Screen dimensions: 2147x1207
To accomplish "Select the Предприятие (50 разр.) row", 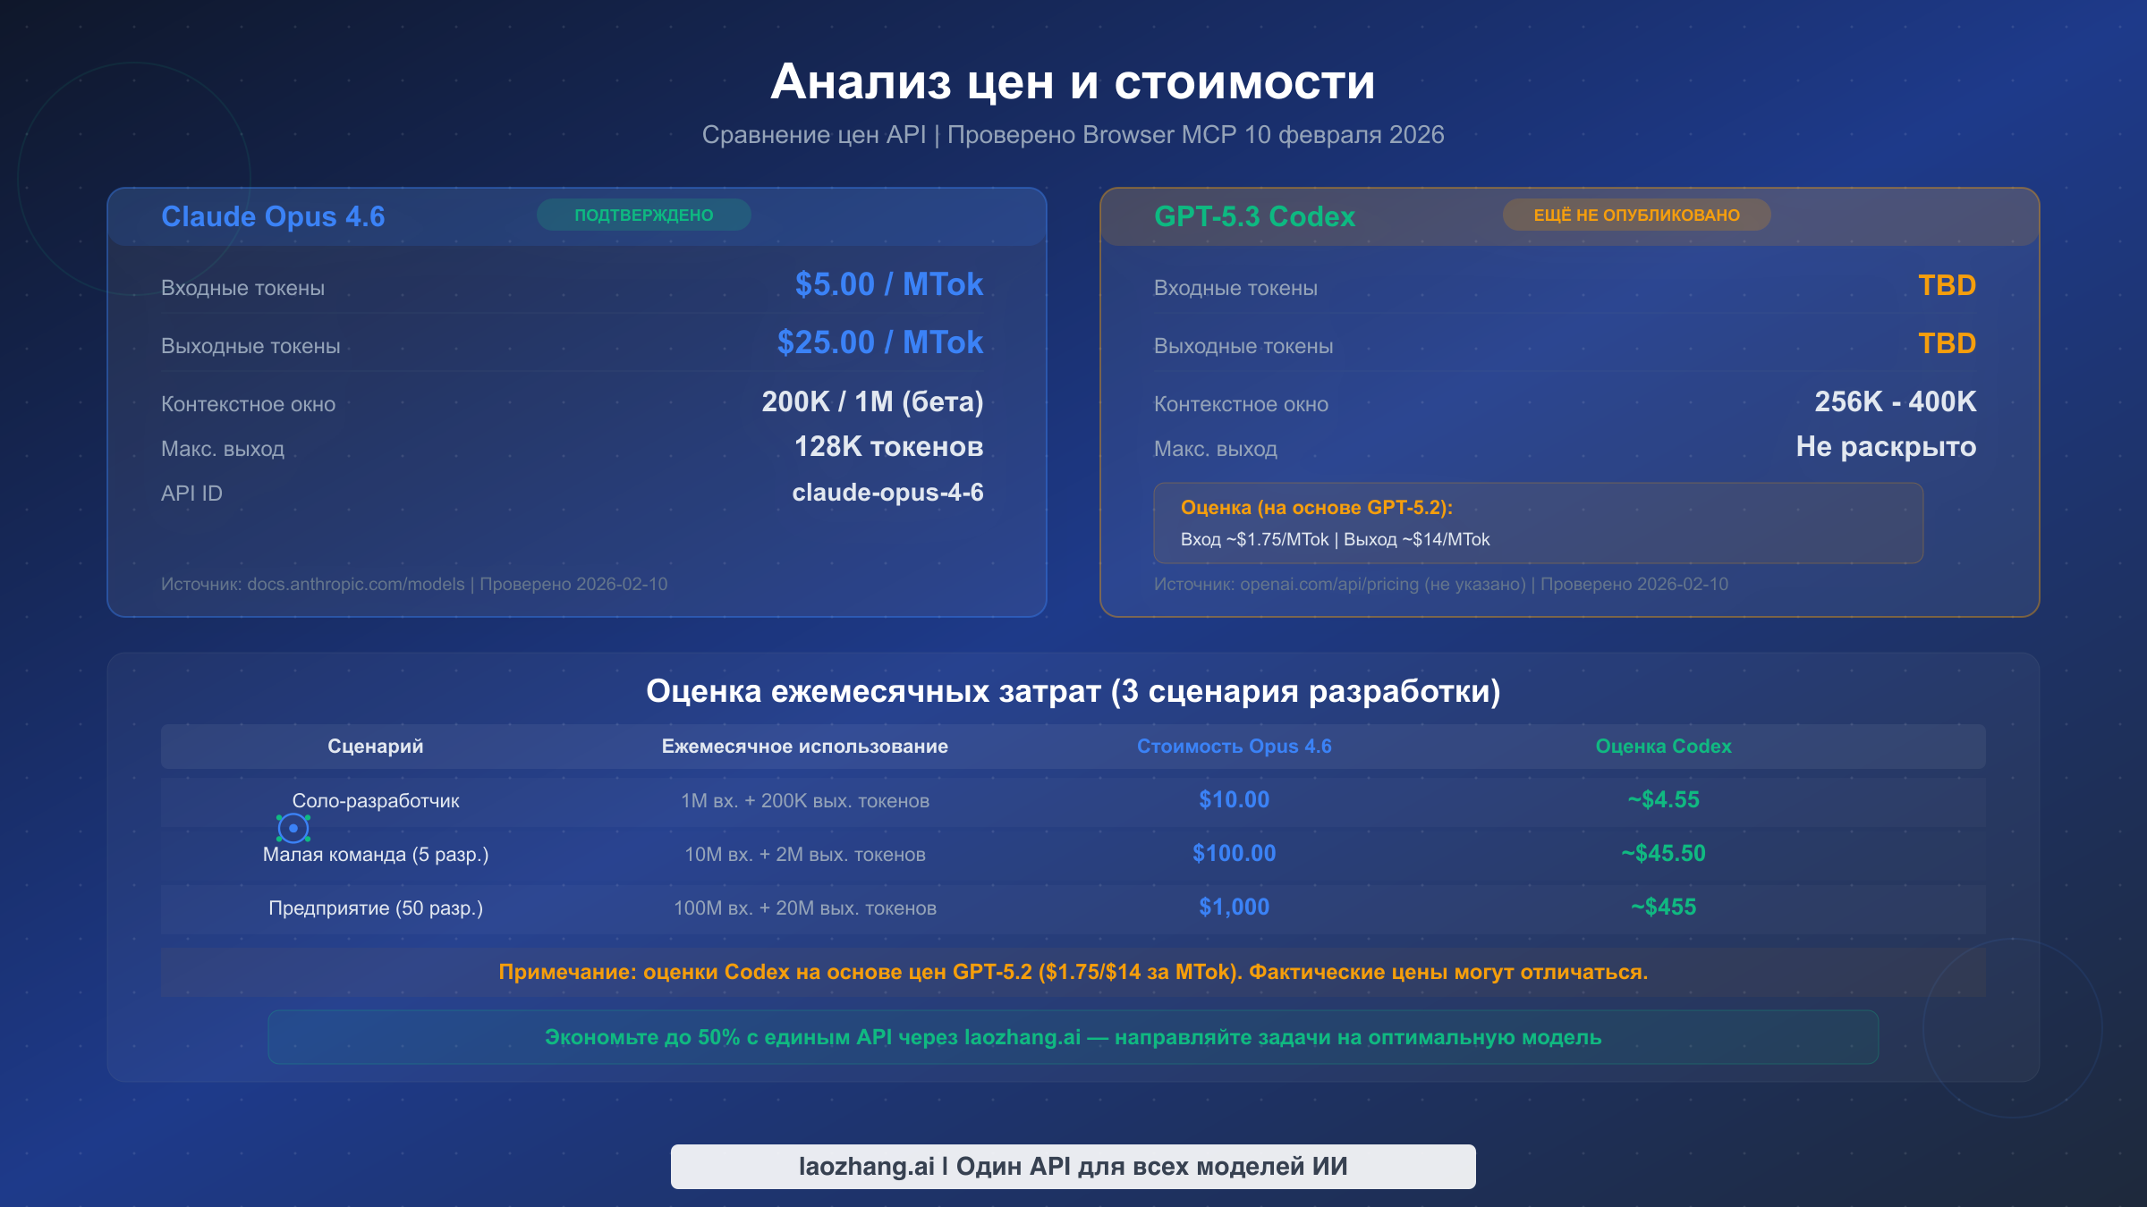I will (x=375, y=907).
